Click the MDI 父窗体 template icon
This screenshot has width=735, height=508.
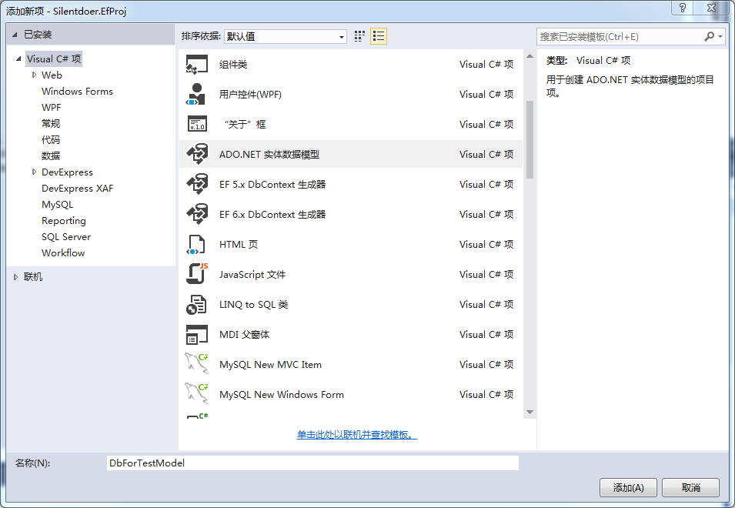[197, 334]
